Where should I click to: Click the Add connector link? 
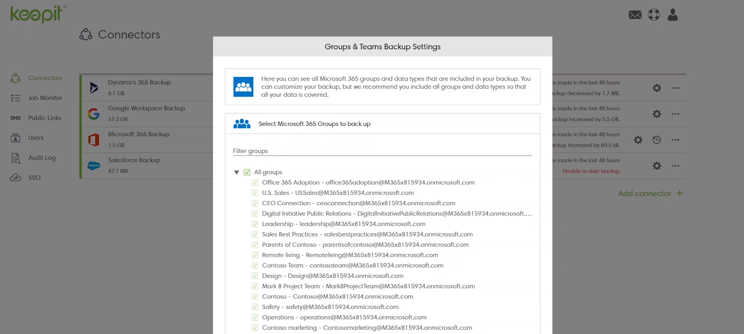pos(650,193)
